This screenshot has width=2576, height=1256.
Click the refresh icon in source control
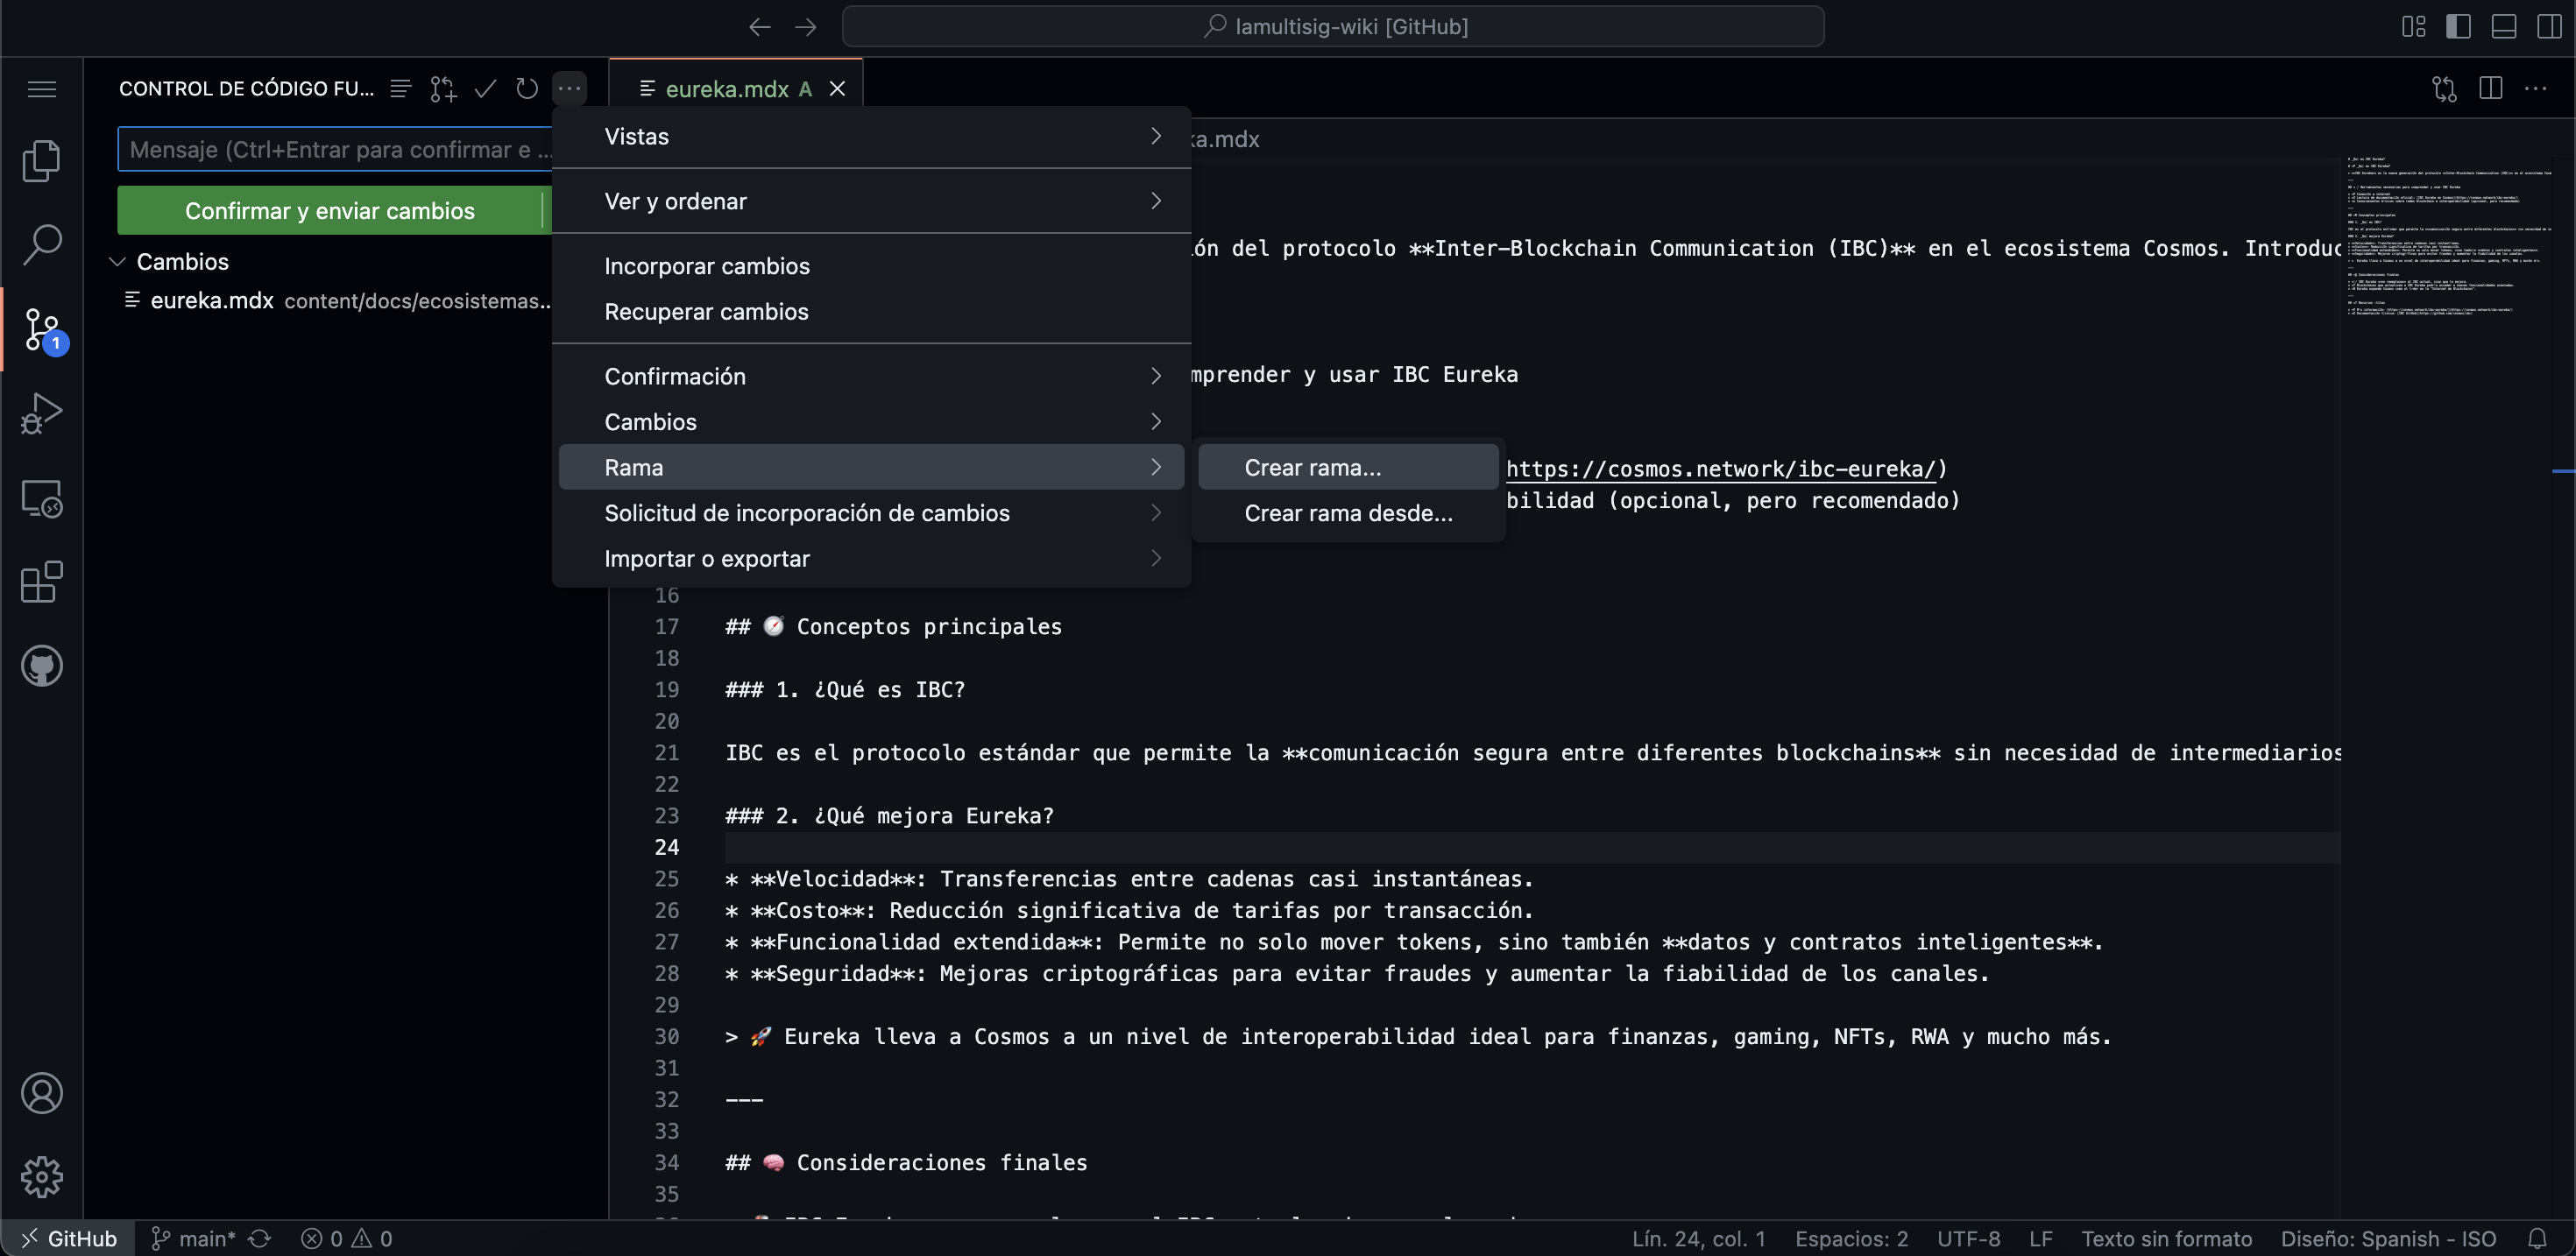(x=527, y=89)
